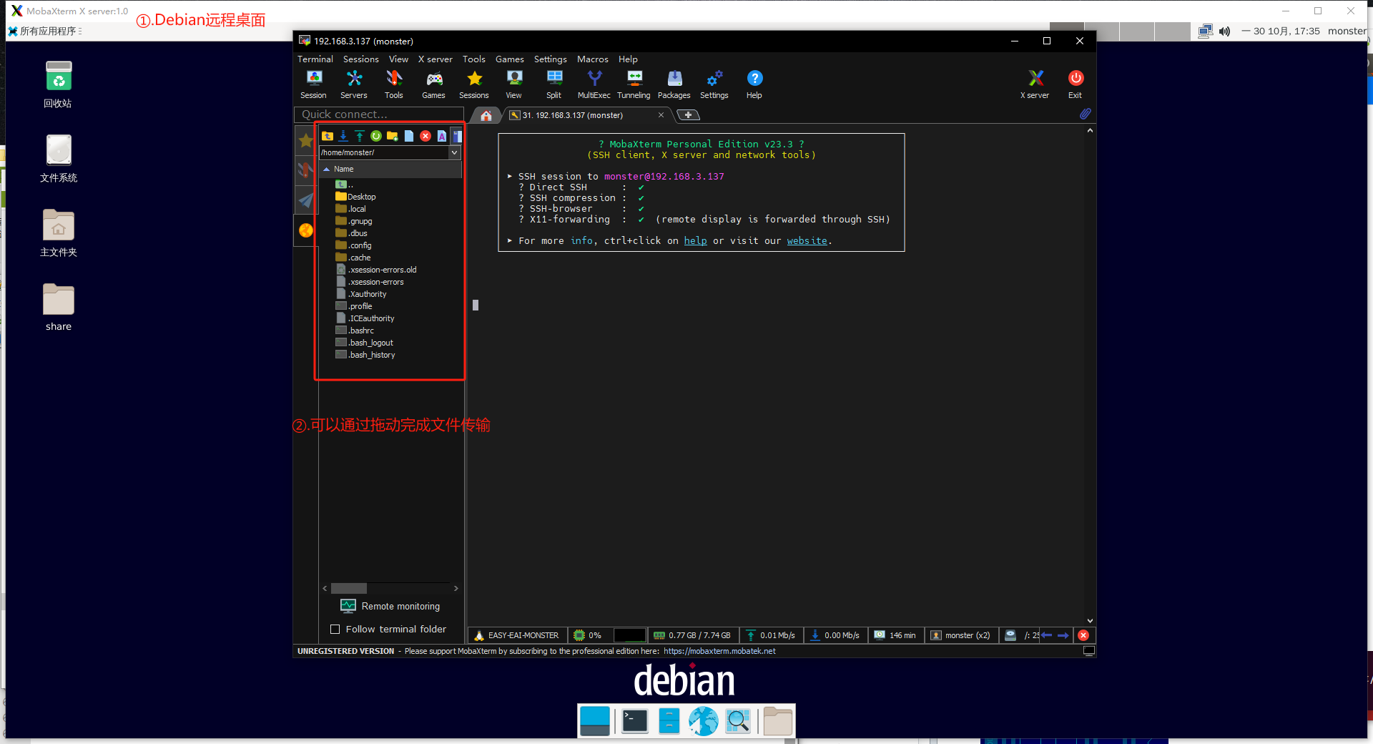Click the file list horizontal scrollbar thumb
Image resolution: width=1373 pixels, height=744 pixels.
[349, 588]
